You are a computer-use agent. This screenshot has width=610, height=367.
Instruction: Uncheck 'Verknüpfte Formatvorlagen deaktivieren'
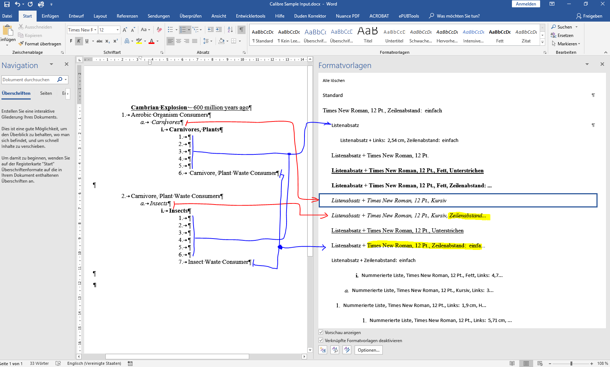pyautogui.click(x=321, y=341)
